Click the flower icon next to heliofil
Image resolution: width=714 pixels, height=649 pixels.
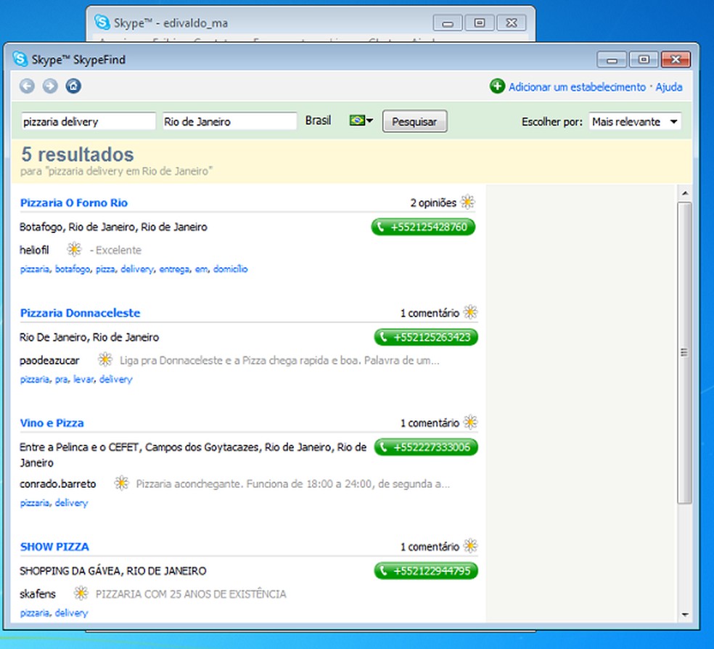coord(74,250)
